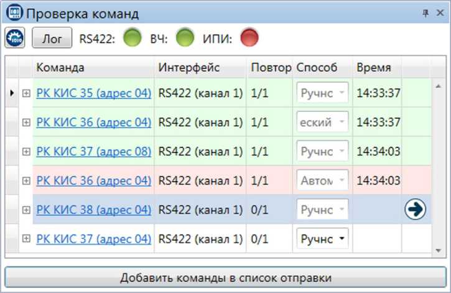The image size is (451, 293).
Task: Click the pin panel icon
Action: [425, 13]
